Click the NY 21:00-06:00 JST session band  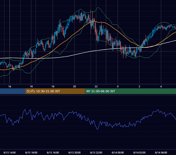[130, 91]
